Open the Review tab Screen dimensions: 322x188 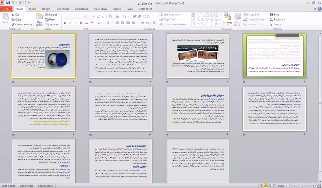coord(117,9)
